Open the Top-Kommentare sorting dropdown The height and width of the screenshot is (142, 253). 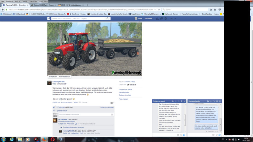pos(107,107)
